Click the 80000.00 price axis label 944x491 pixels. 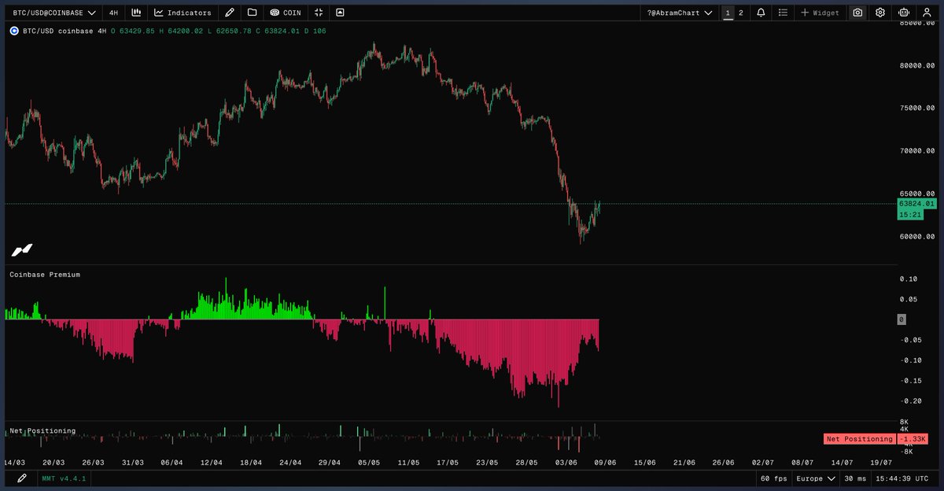(x=918, y=65)
